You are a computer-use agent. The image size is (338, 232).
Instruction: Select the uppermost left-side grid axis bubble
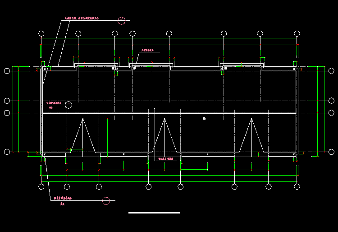(x=7, y=70)
